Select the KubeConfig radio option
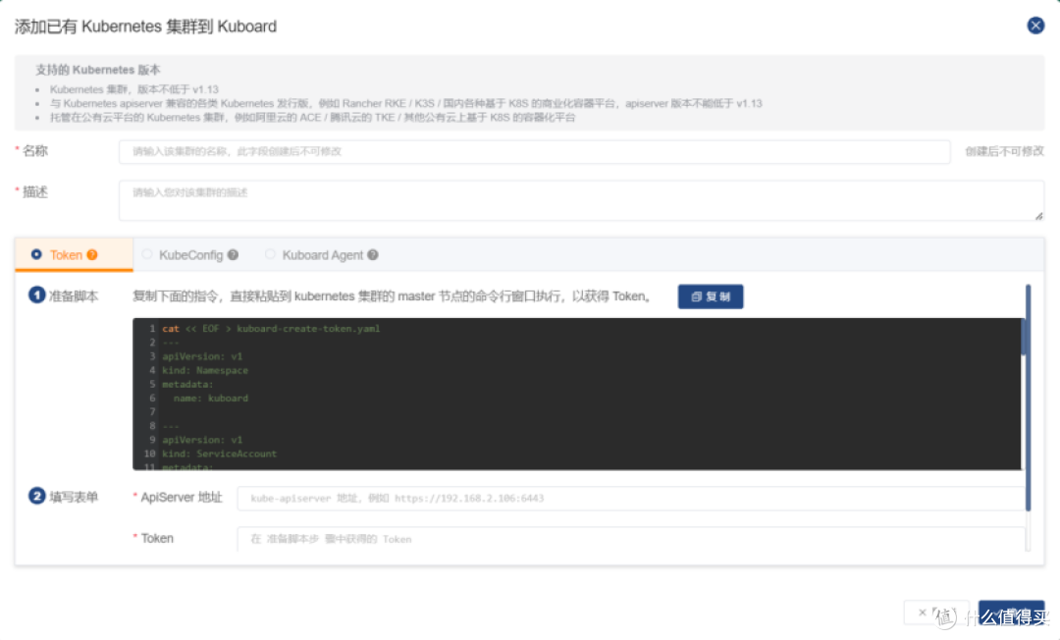Viewport: 1060px width, 640px height. pyautogui.click(x=146, y=255)
